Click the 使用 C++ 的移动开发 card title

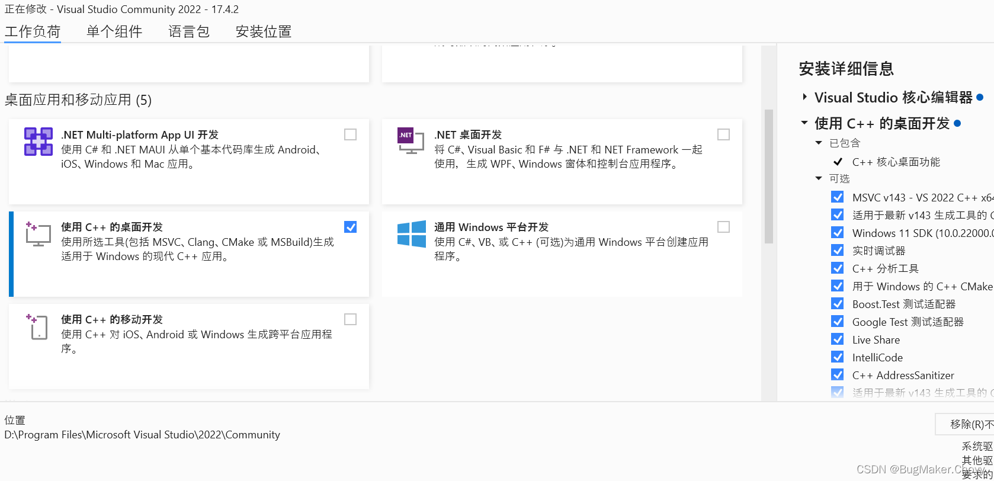click(x=112, y=319)
